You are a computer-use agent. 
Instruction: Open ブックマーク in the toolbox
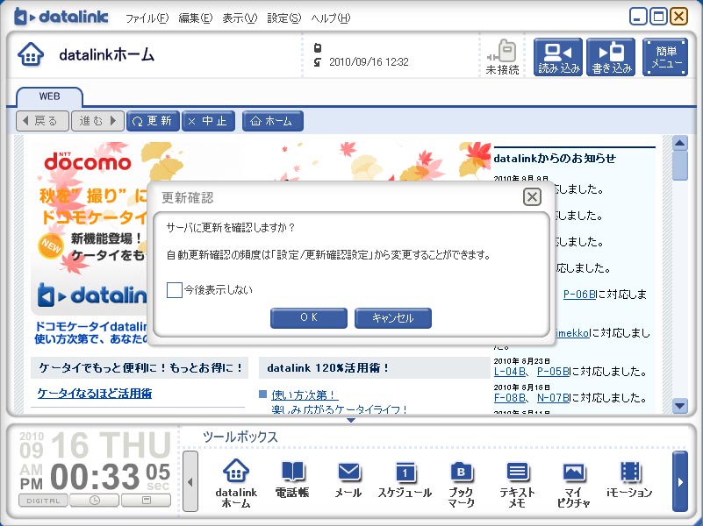(461, 484)
